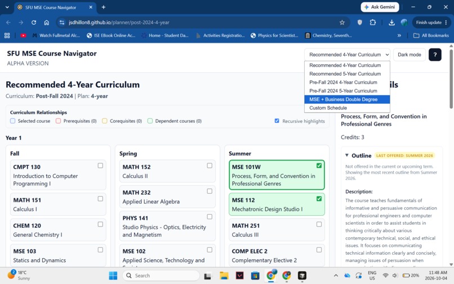
Task: Check the MATH 152 Calculus II checkbox
Action: pyautogui.click(x=210, y=166)
